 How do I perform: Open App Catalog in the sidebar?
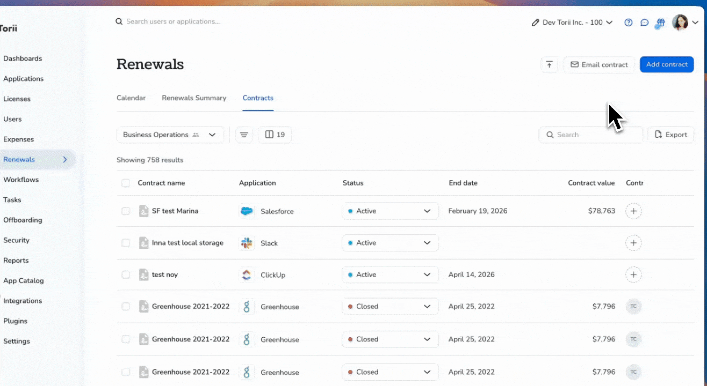(24, 280)
